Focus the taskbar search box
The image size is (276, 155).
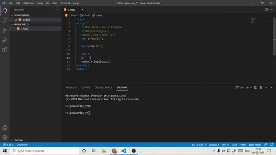point(44,151)
